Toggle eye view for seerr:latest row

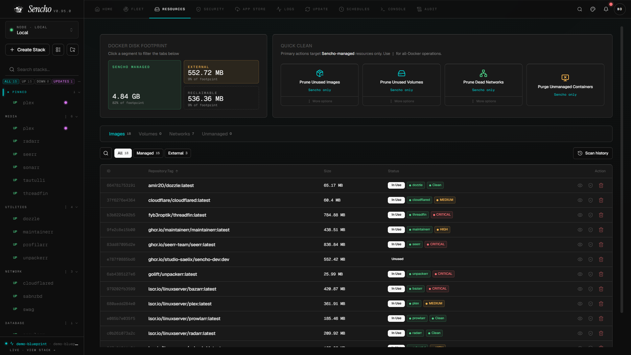point(580,245)
